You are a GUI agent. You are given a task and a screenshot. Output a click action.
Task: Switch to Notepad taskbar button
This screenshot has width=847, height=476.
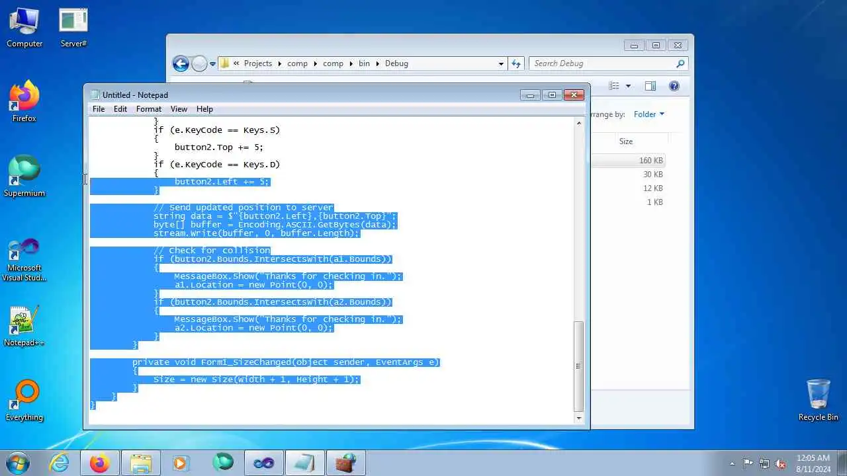point(304,463)
